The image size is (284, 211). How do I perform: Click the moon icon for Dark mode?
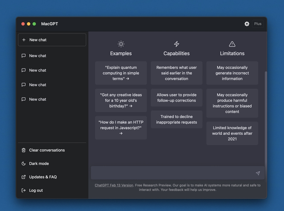pos(24,163)
